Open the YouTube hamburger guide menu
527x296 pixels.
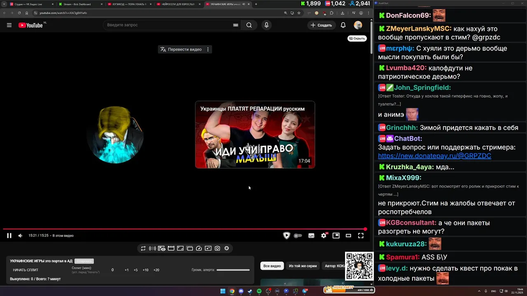point(9,25)
